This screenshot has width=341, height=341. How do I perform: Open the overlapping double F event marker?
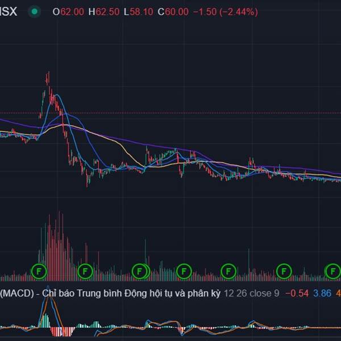pyautogui.click(x=141, y=271)
